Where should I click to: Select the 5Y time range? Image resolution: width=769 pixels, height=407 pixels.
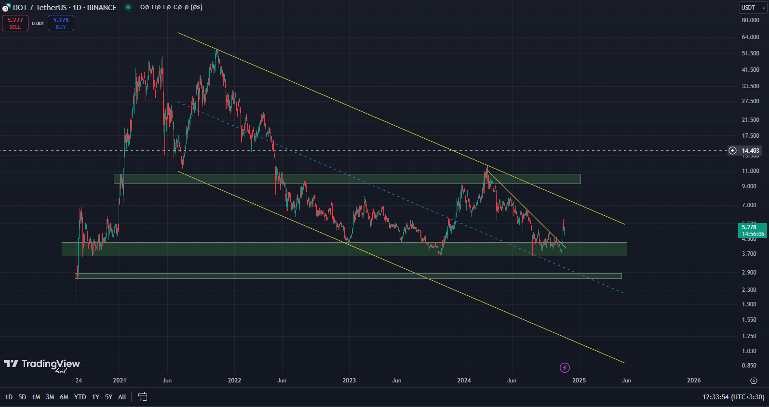[108, 397]
